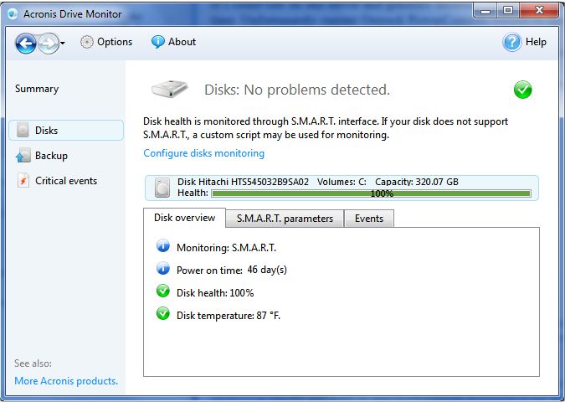The height and width of the screenshot is (402, 565).
Task: Open Options from the toolbar
Action: click(115, 42)
